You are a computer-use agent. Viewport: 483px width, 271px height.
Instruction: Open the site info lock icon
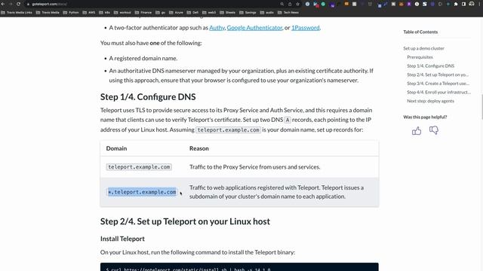pyautogui.click(x=29, y=5)
